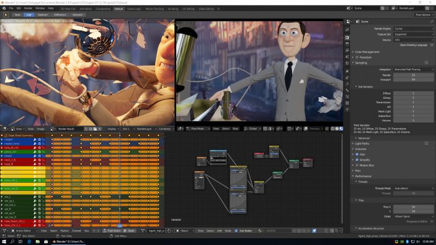Open Windows File Explorer in taskbar
Screen dimensions: 436x245
click(37, 242)
